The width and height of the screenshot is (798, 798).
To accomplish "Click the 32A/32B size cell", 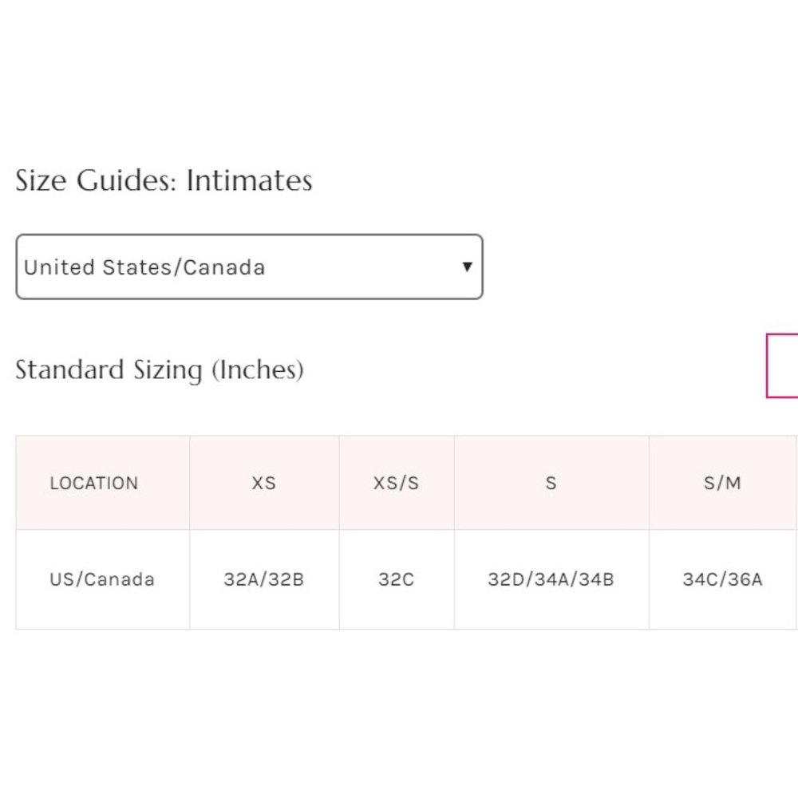I will point(264,579).
